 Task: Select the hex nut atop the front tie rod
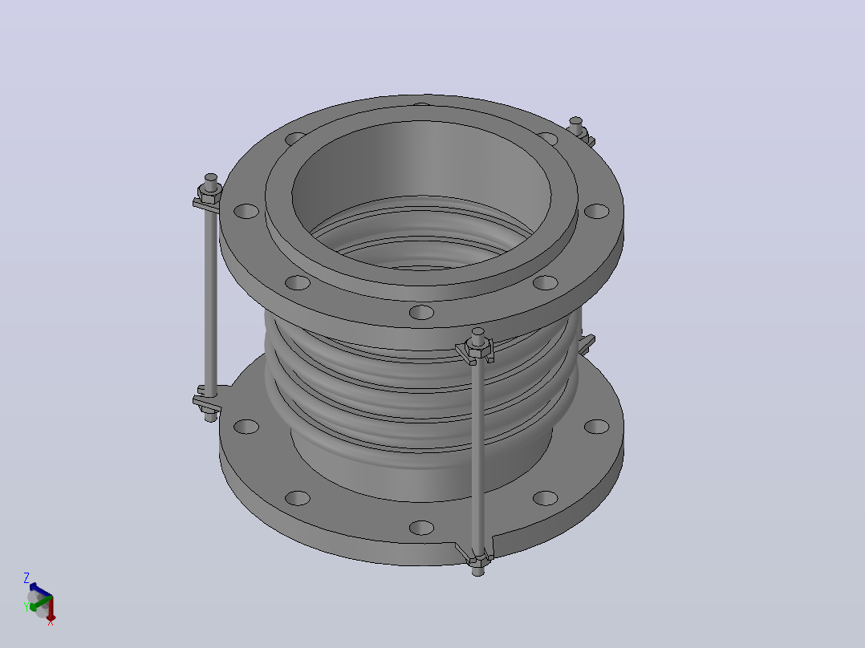[477, 347]
